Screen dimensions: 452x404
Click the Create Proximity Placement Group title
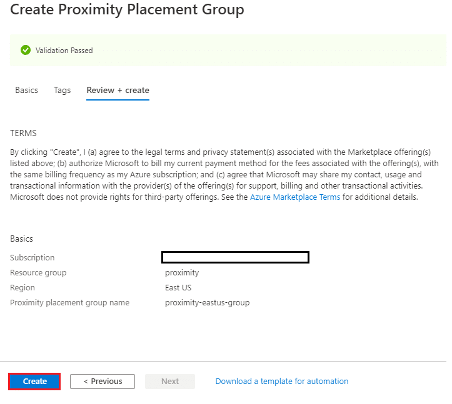coord(127,9)
